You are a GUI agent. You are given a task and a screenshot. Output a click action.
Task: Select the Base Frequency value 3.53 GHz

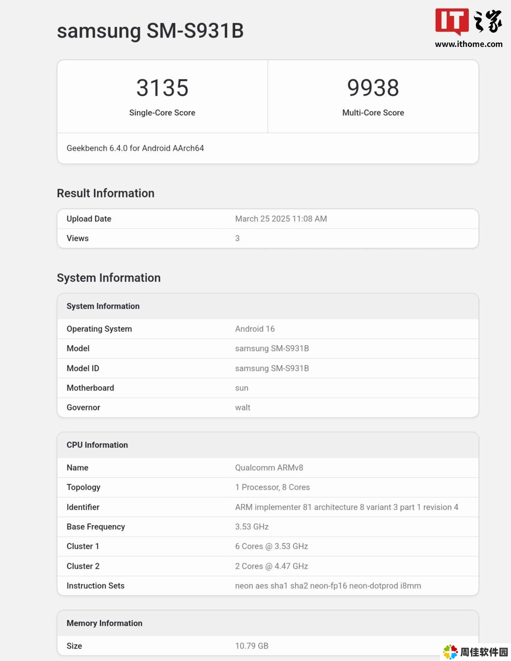(x=252, y=527)
